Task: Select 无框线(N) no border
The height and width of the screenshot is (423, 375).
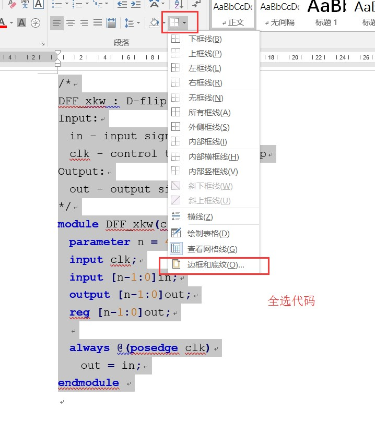Action: pyautogui.click(x=214, y=98)
